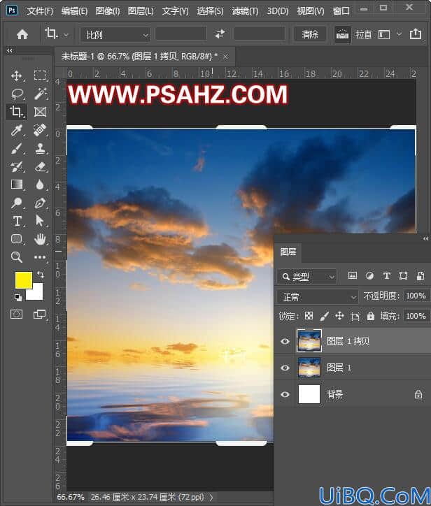Select the Clone Stamp tool

tap(40, 148)
